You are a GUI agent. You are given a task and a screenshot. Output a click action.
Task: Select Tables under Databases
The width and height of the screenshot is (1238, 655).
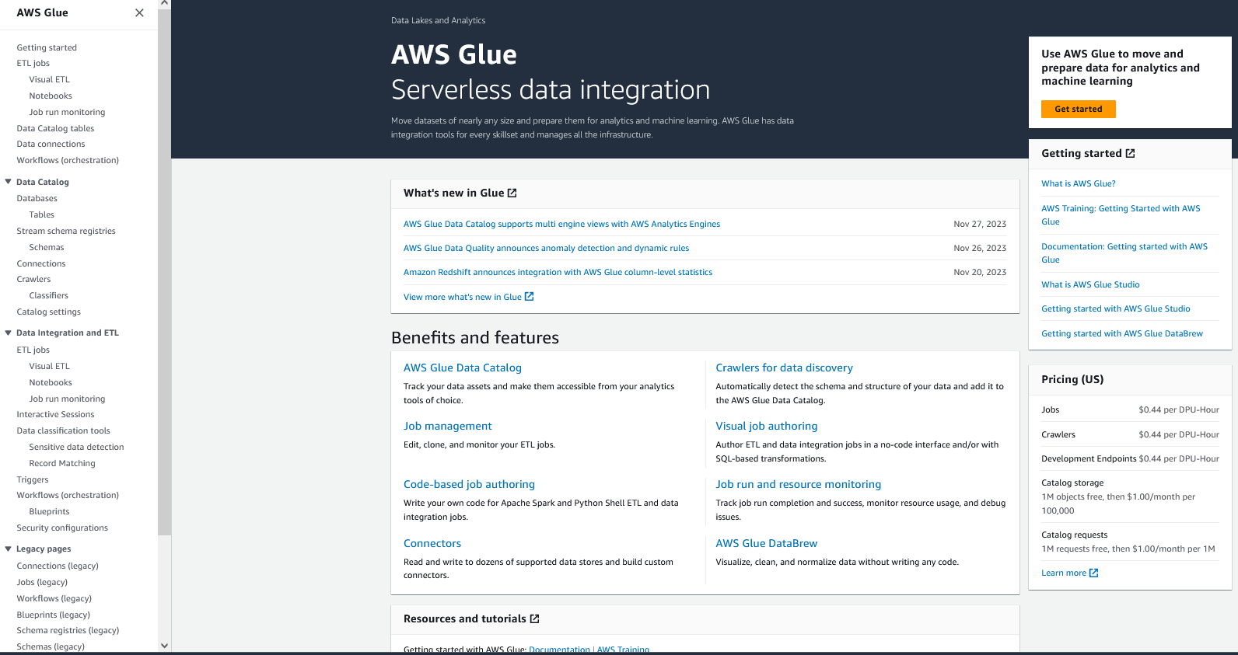(x=41, y=214)
